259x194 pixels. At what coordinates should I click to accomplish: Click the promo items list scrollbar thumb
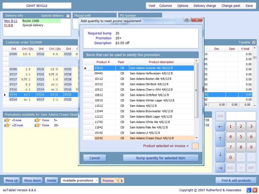tap(196, 90)
